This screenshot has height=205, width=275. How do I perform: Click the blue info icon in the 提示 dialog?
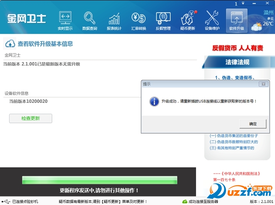tap(154, 101)
